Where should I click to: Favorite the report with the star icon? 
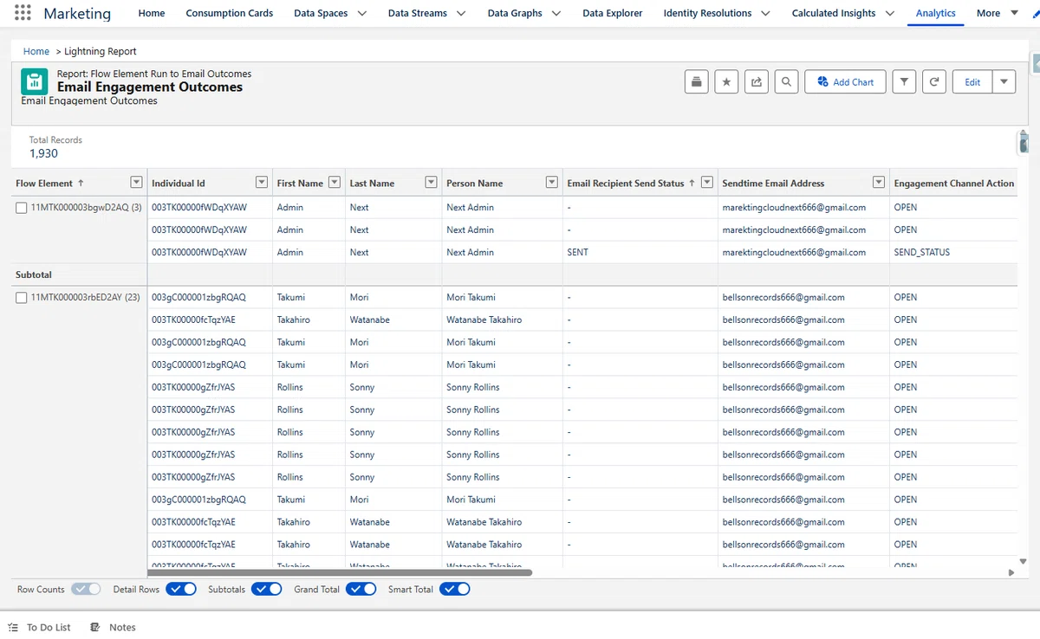coord(726,82)
